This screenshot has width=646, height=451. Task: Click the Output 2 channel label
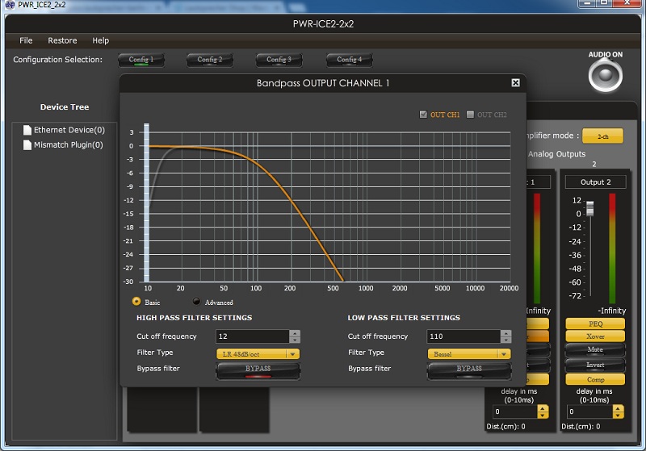[595, 182]
